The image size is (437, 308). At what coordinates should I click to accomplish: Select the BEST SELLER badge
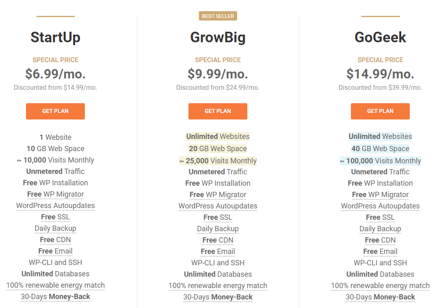click(218, 16)
